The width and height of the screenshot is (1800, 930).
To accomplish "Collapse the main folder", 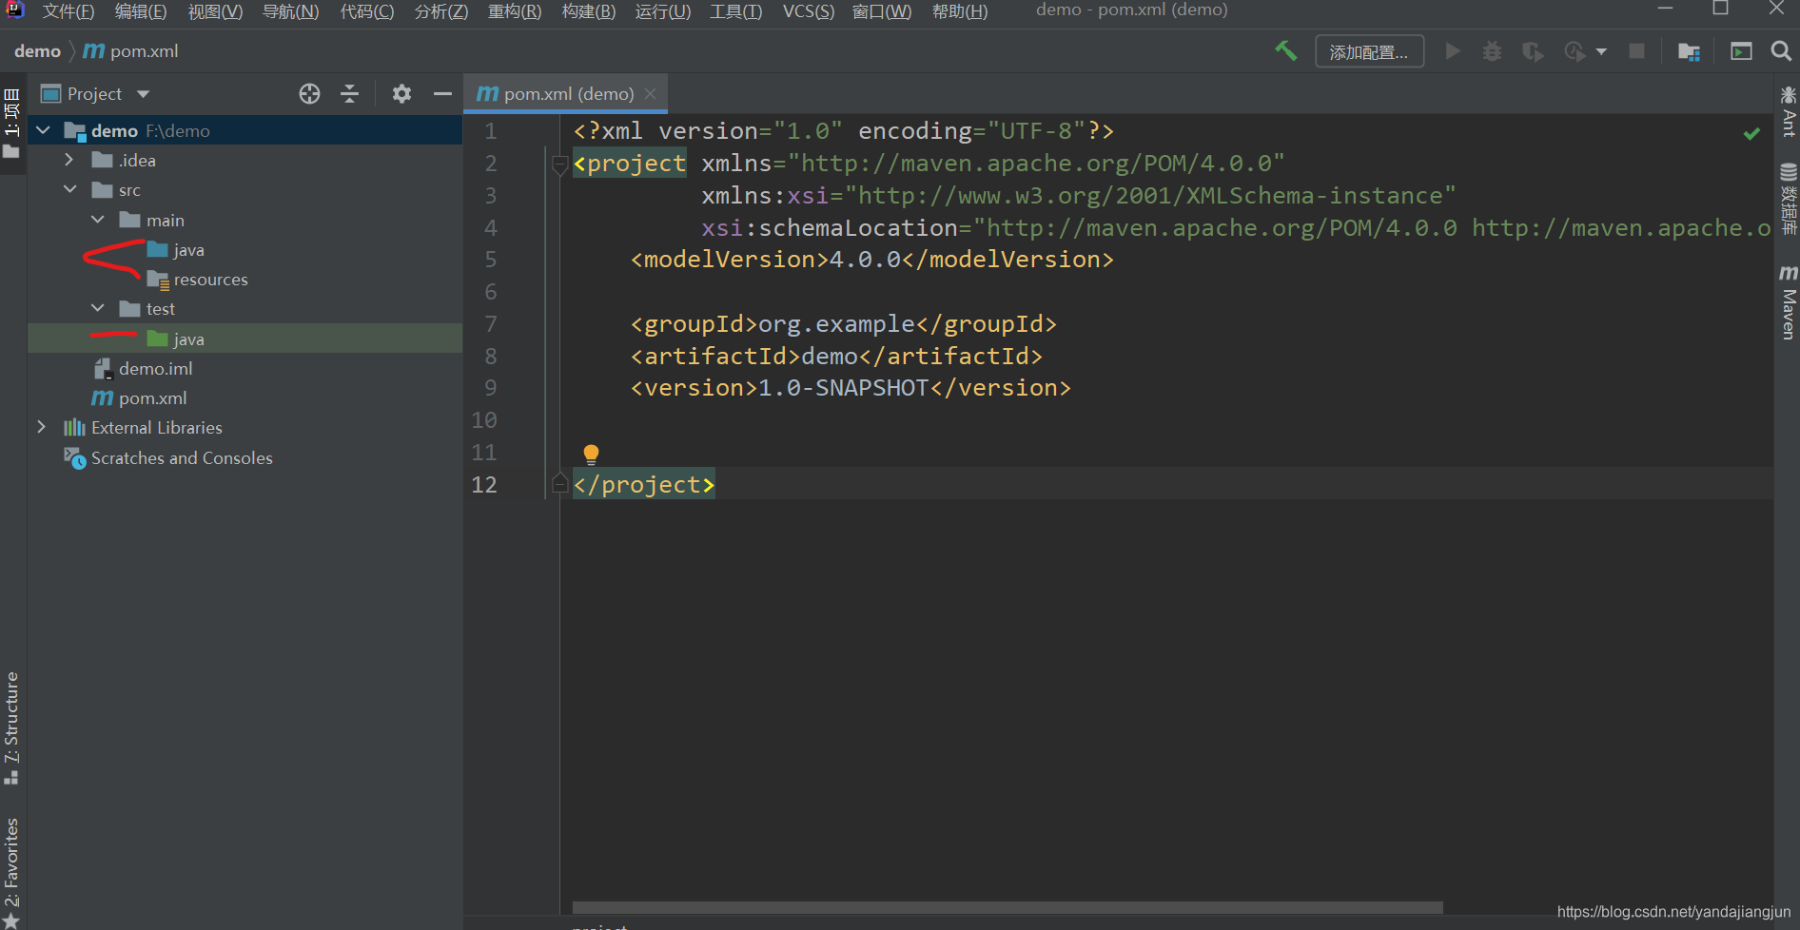I will 98,220.
